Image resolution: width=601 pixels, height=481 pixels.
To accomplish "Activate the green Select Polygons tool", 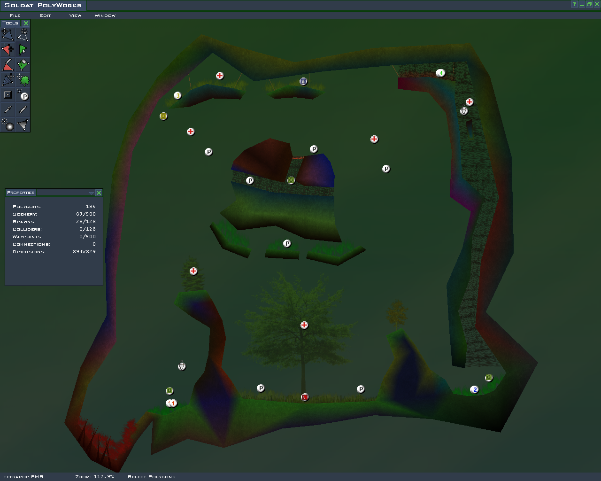I will (x=23, y=49).
